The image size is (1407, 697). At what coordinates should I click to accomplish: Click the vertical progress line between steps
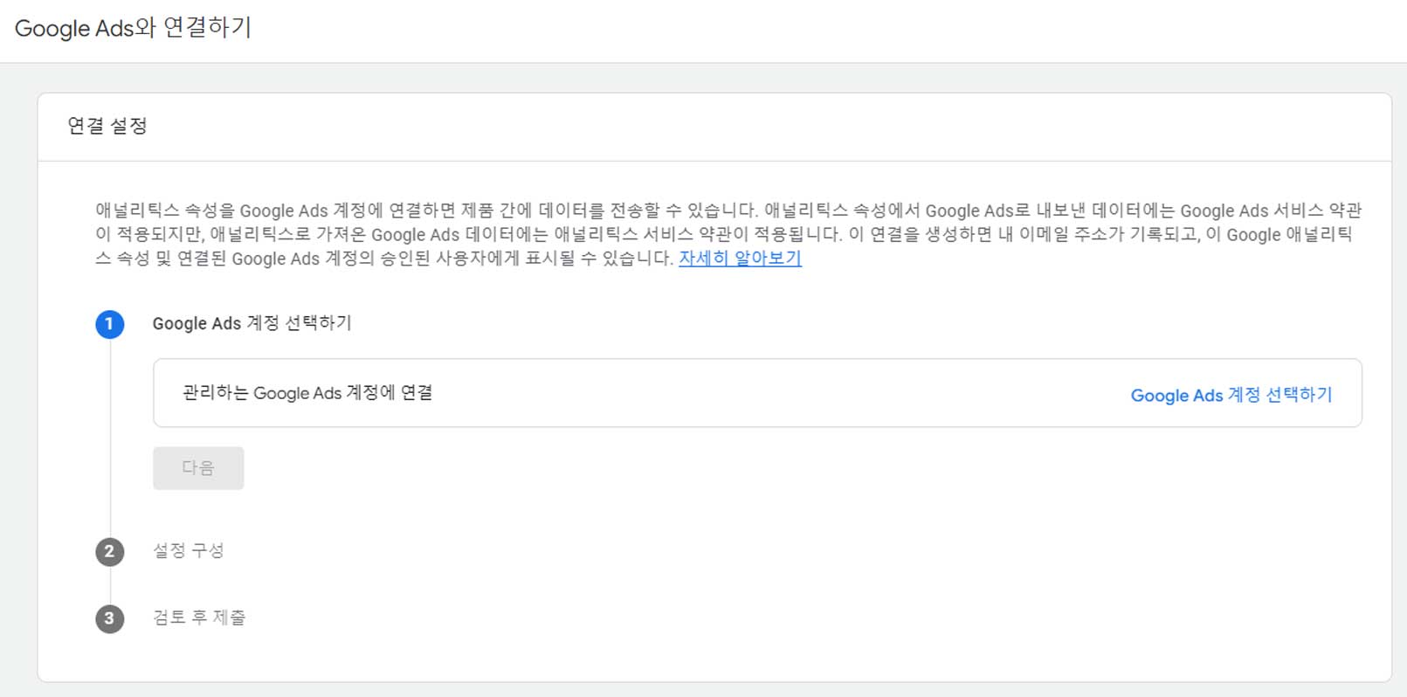tap(110, 507)
